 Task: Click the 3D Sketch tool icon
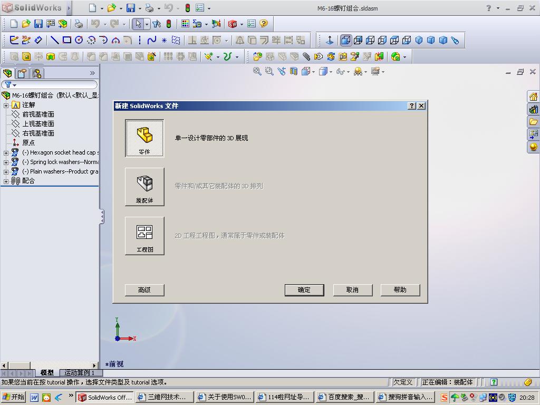[x=26, y=40]
